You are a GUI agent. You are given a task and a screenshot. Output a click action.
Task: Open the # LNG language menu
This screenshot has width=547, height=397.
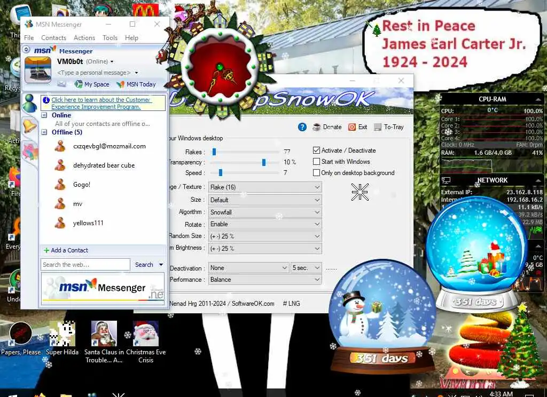[x=291, y=304]
